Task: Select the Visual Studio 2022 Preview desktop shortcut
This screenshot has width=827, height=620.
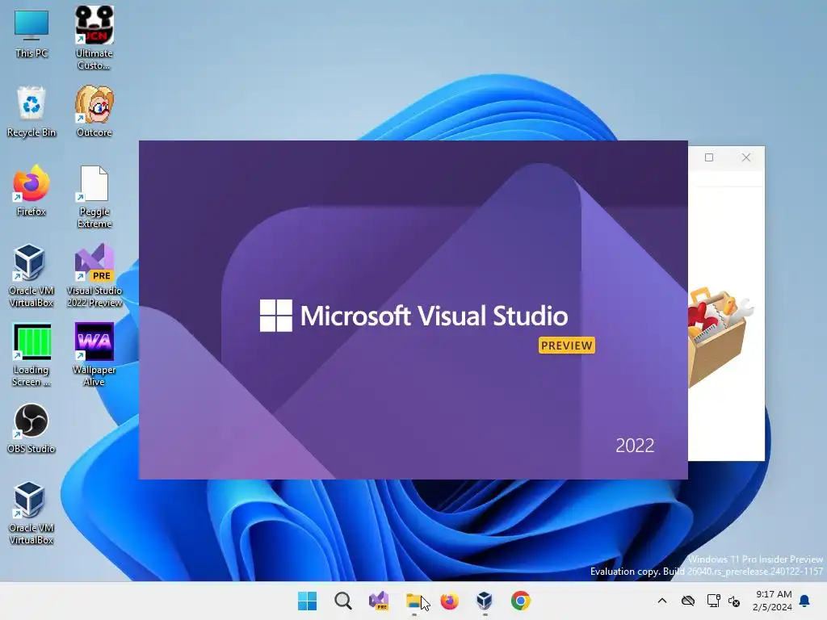Action: click(94, 276)
